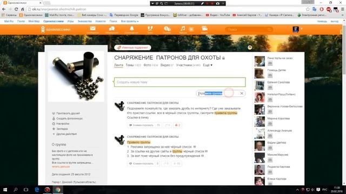Click the group photo of shotgun shells
Viewport: 346px width, 194px height.
(76, 77)
